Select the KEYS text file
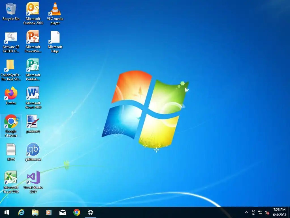Viewport: 290px width, 218px height. [11, 152]
